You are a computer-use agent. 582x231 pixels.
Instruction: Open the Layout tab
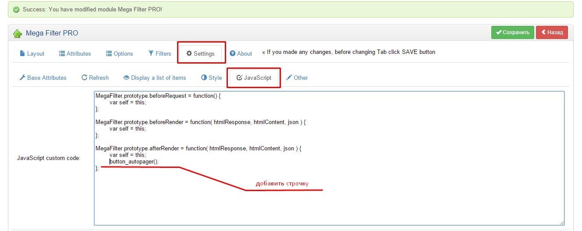pyautogui.click(x=32, y=53)
